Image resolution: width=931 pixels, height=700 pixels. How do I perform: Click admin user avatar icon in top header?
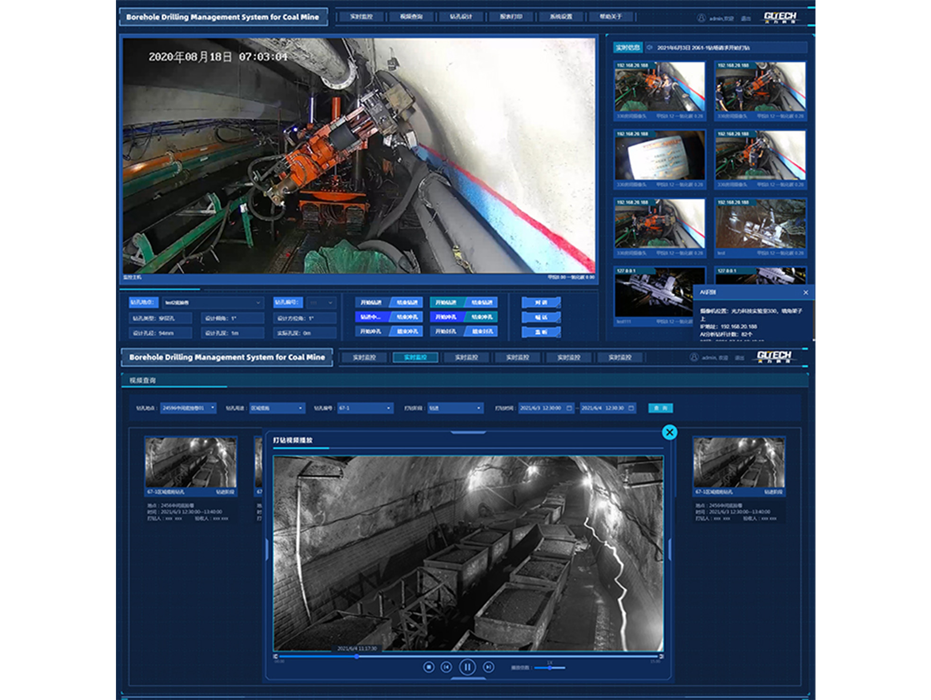(701, 18)
